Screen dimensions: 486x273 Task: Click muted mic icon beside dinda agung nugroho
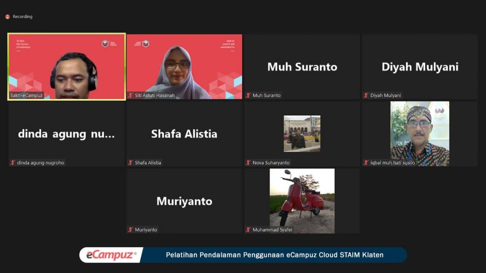pyautogui.click(x=13, y=163)
